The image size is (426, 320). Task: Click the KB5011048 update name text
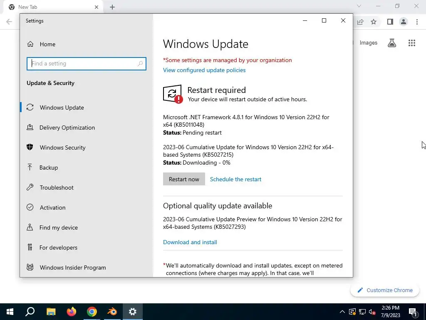tap(246, 121)
